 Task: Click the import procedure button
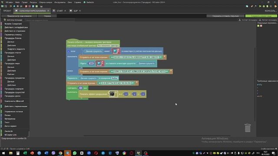click(x=268, y=20)
